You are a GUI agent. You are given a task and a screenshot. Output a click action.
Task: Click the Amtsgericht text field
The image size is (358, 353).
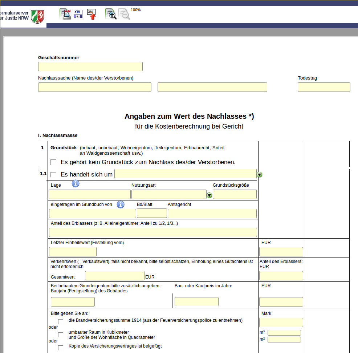click(212, 214)
